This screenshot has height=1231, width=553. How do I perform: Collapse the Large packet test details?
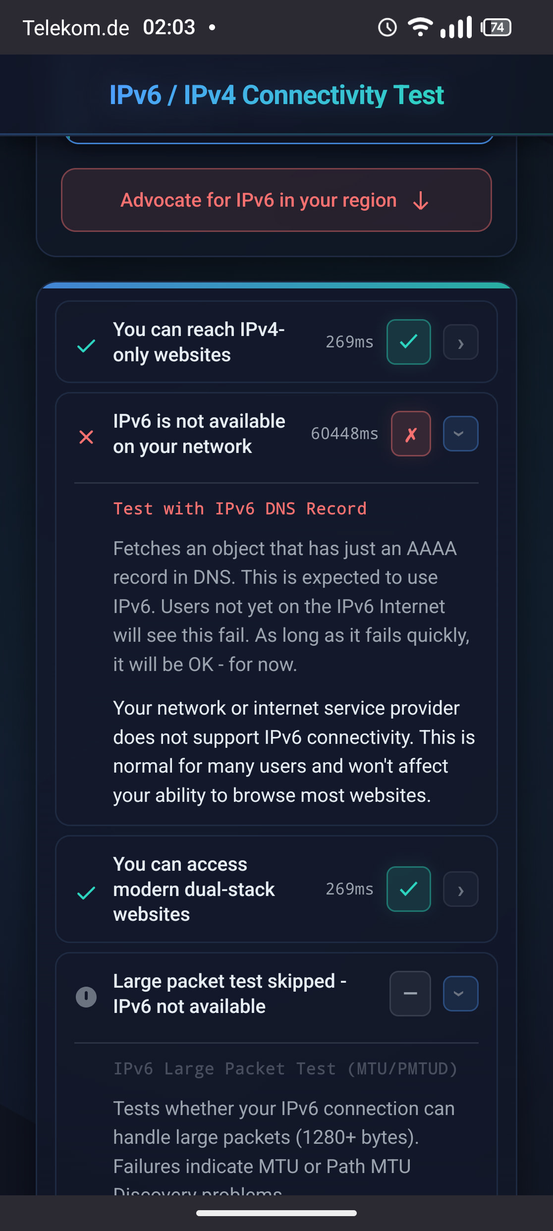[x=460, y=994]
